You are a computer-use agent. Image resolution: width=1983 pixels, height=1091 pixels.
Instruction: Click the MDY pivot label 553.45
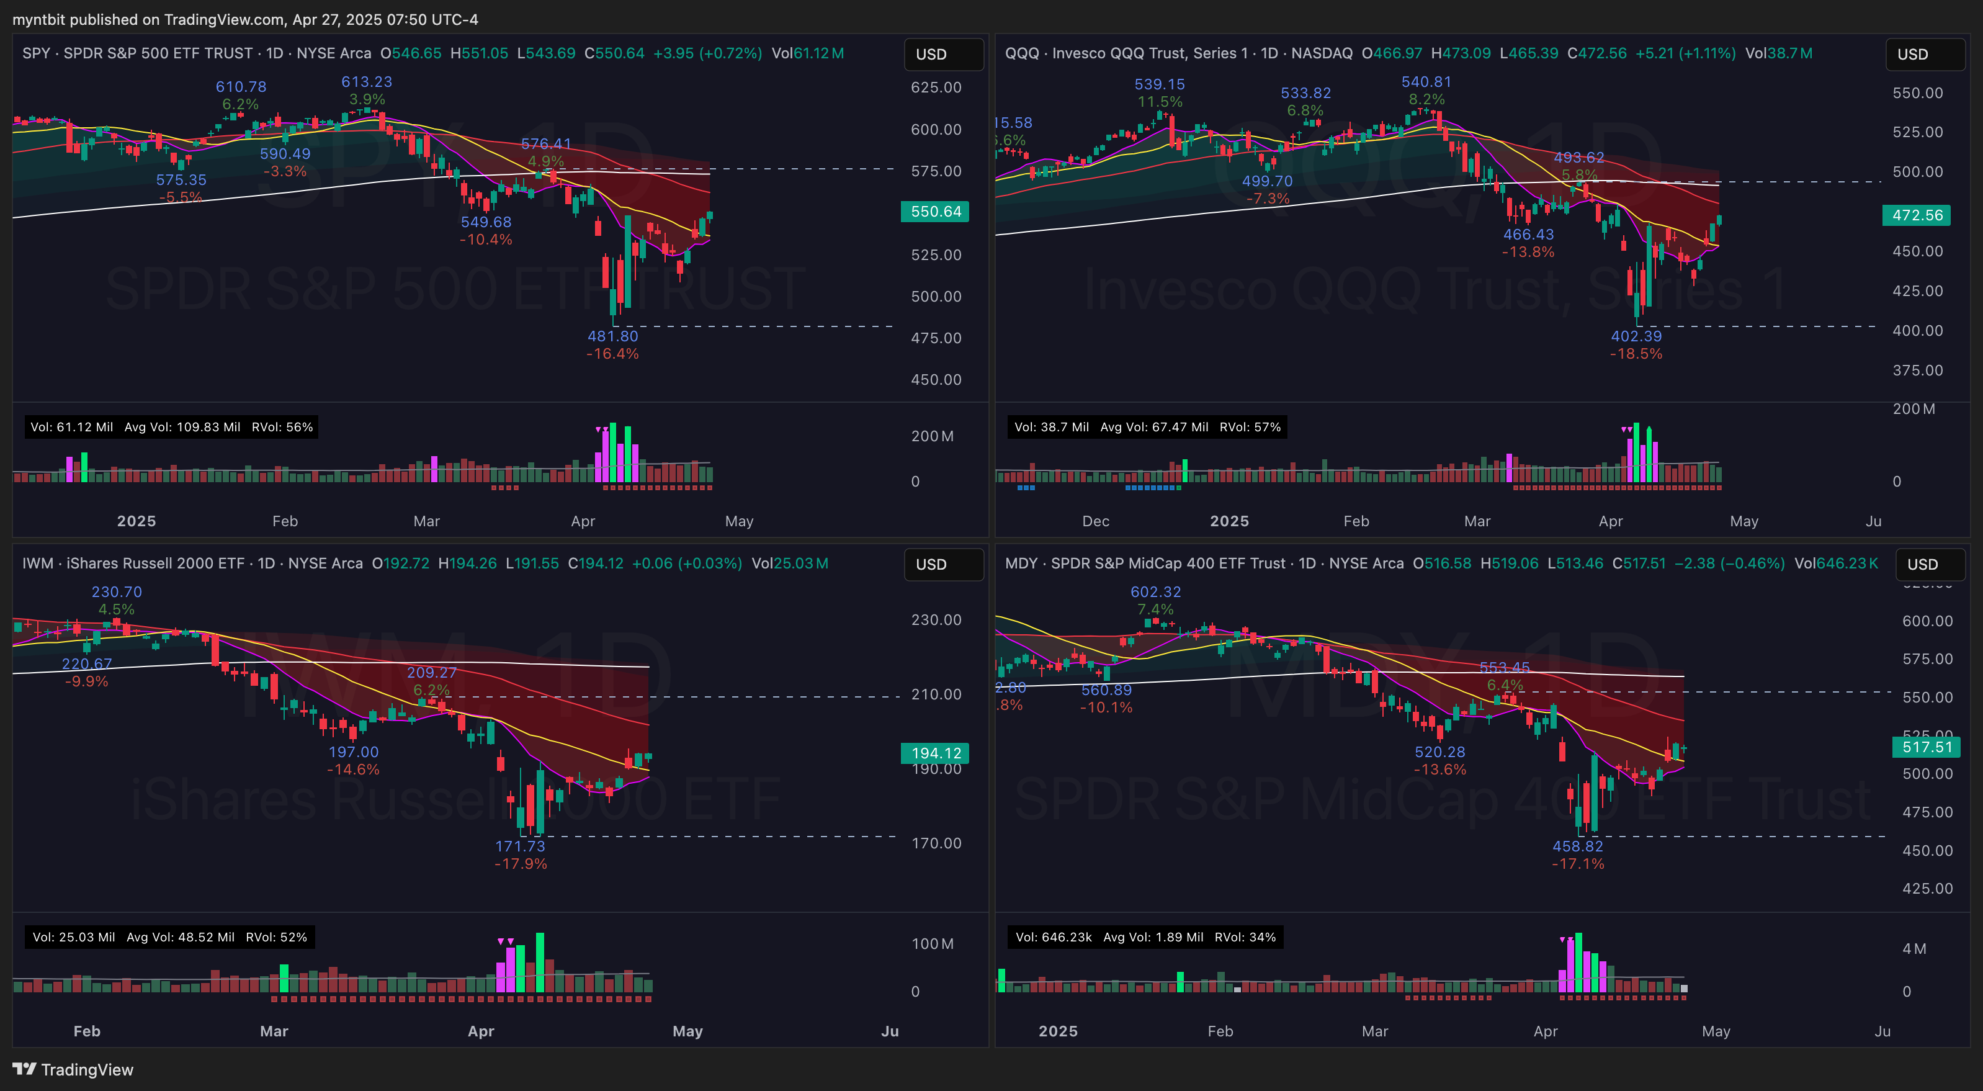[x=1504, y=668]
